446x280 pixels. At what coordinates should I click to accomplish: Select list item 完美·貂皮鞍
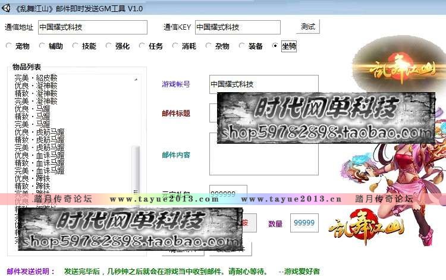pos(36,78)
